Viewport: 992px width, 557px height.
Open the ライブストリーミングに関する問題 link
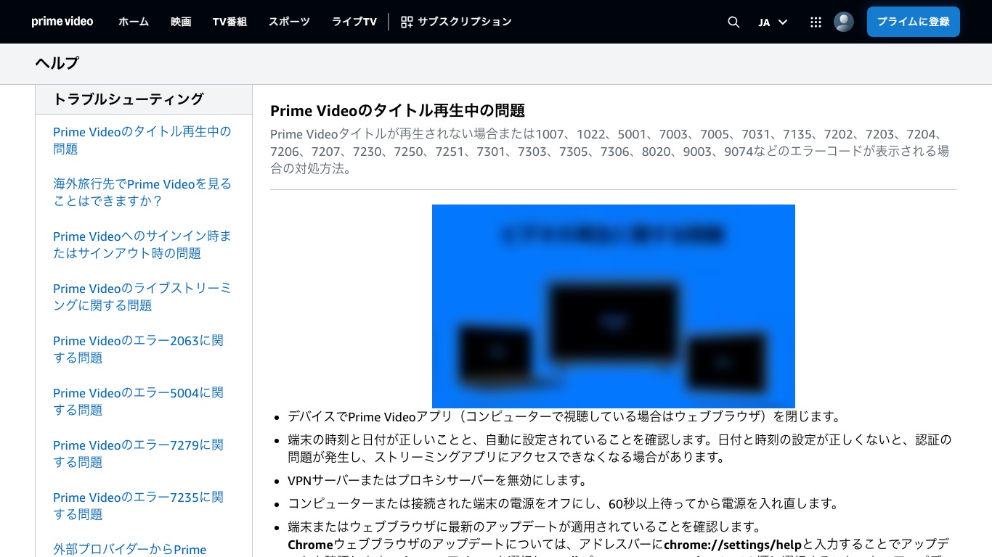point(142,297)
